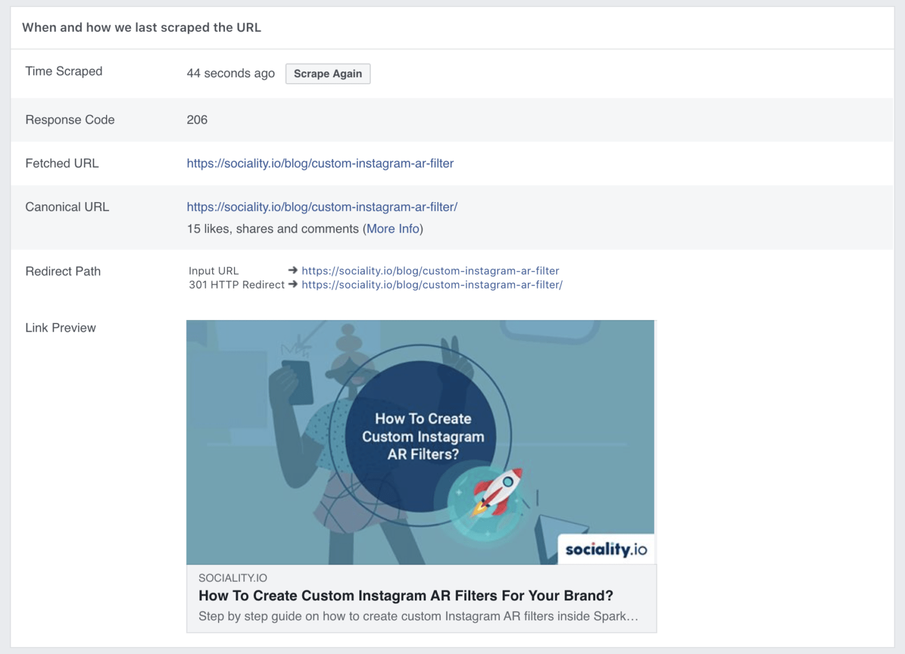Click the Response Code value 206
905x654 pixels.
(x=196, y=120)
